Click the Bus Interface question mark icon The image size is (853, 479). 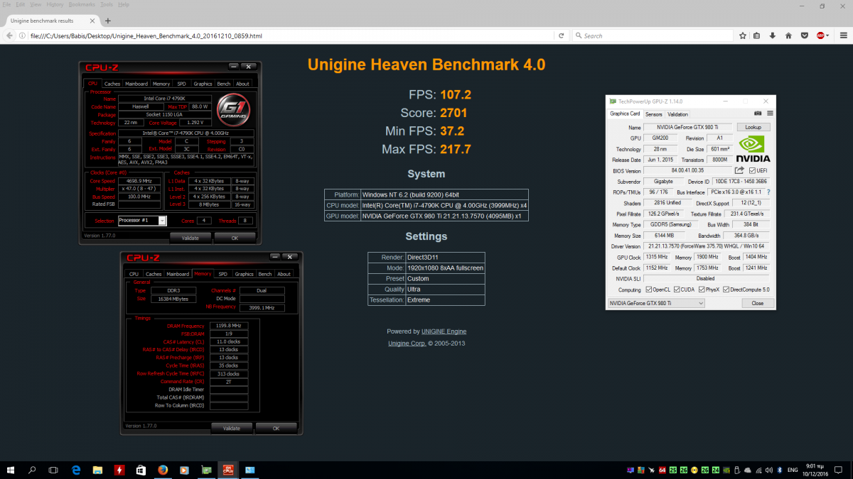(x=768, y=192)
